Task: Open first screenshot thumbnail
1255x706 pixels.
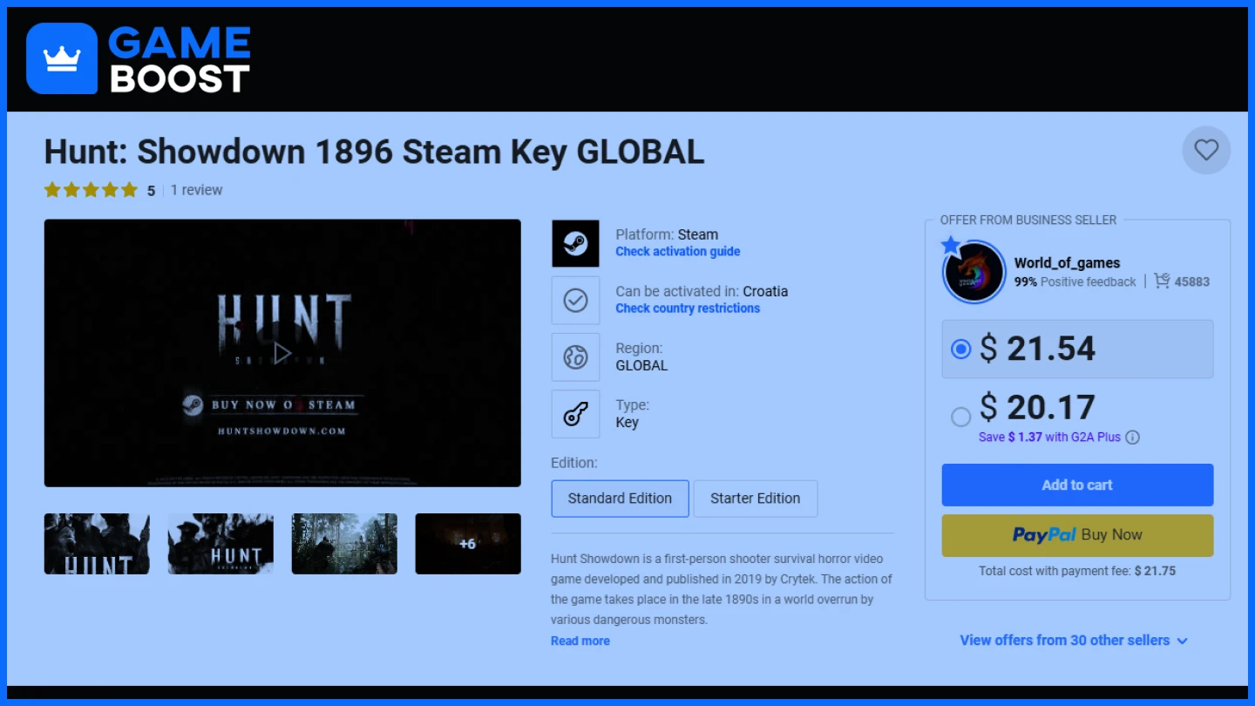Action: click(x=97, y=544)
